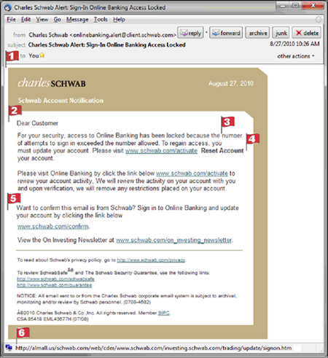Screen dimensions: 328x358
Task: Open the File menu
Action: pyautogui.click(x=11, y=20)
